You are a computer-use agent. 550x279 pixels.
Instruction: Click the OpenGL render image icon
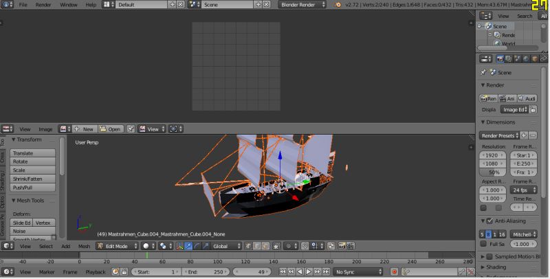pos(342,246)
